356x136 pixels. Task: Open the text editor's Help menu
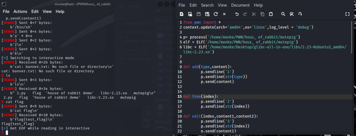point(258,5)
